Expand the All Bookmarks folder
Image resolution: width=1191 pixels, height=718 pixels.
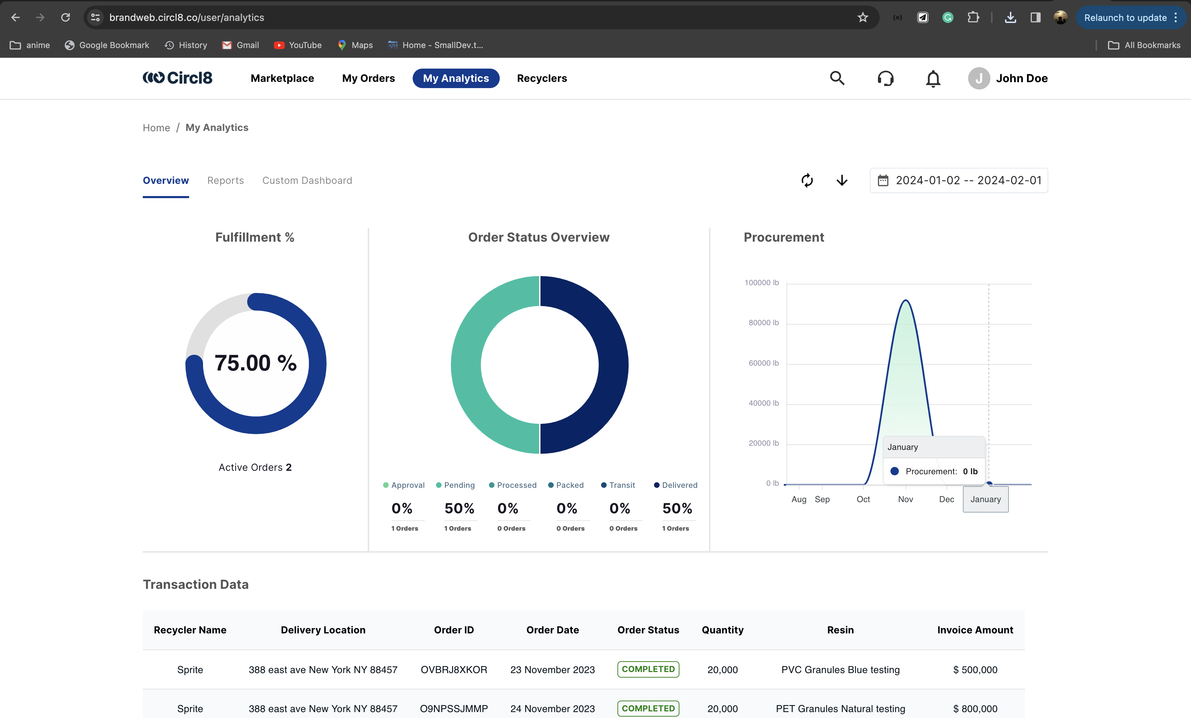coord(1144,45)
